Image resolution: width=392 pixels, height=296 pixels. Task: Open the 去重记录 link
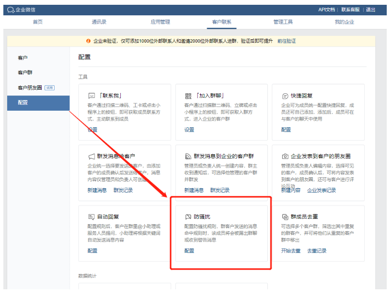317,251
